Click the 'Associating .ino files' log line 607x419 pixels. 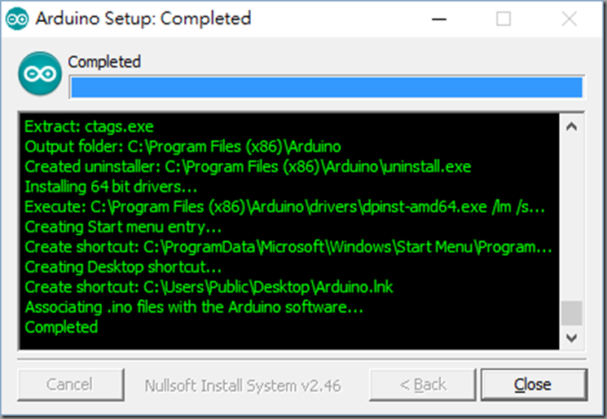coord(194,307)
